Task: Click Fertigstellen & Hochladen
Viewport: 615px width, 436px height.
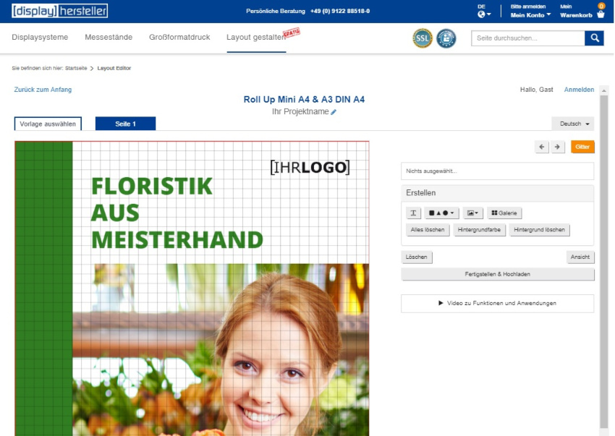Action: click(497, 273)
